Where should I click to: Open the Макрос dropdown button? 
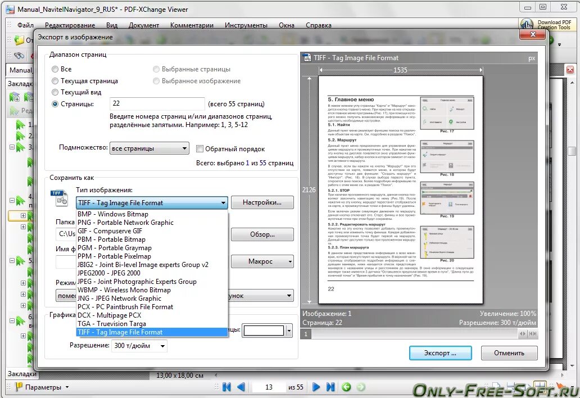click(262, 261)
